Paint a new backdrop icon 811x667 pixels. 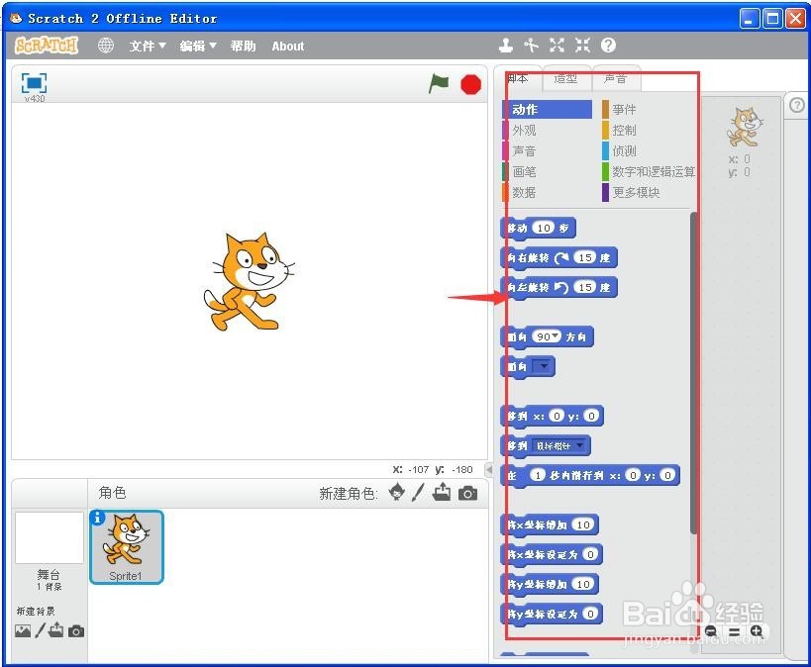(x=40, y=630)
